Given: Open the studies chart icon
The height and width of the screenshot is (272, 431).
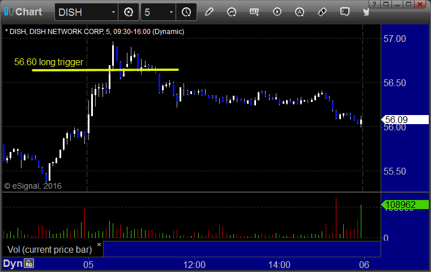Looking at the screenshot, I should coord(232,12).
